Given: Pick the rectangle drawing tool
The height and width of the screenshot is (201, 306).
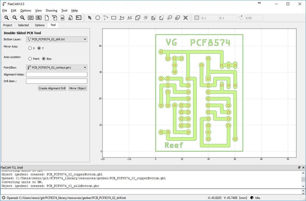Looking at the screenshot, I should point(114,18).
